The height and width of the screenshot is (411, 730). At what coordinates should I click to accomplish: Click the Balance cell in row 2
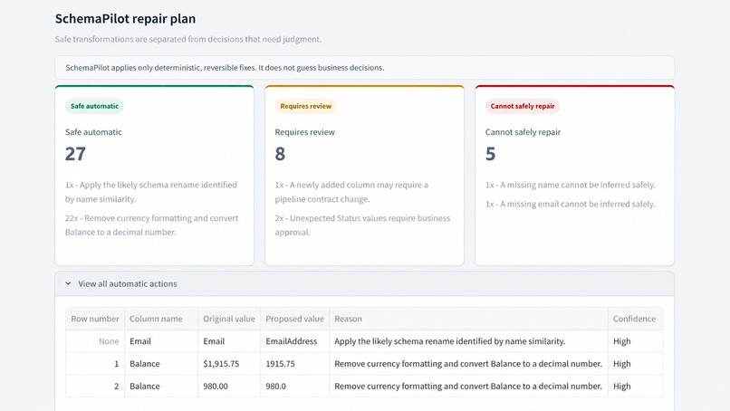161,386
